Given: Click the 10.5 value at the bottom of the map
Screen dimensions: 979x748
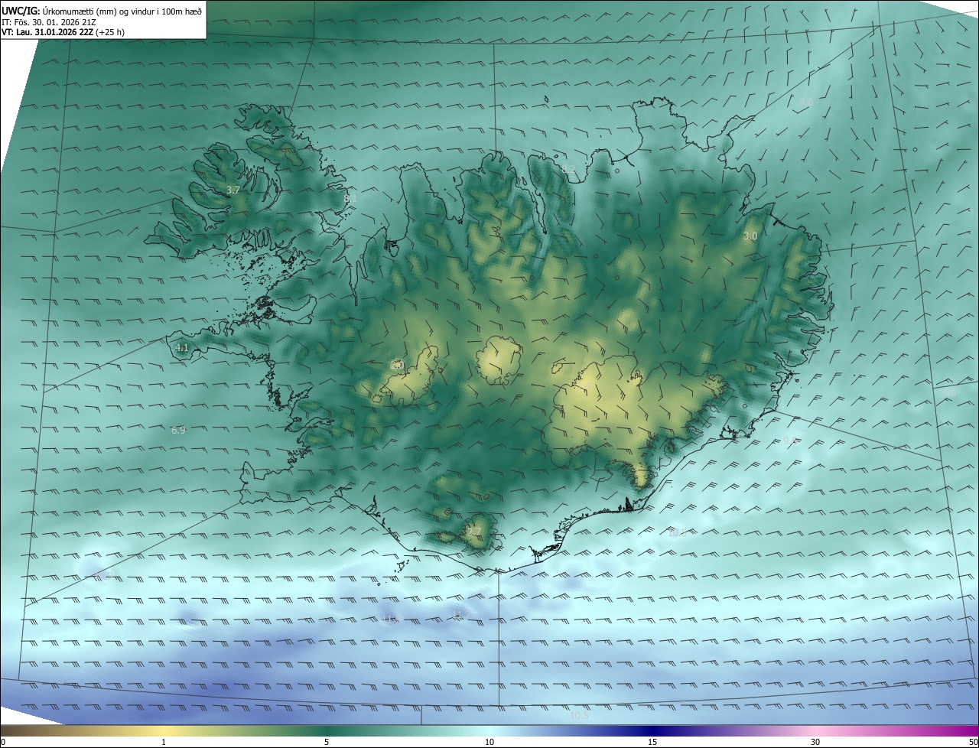Looking at the screenshot, I should pos(579,716).
